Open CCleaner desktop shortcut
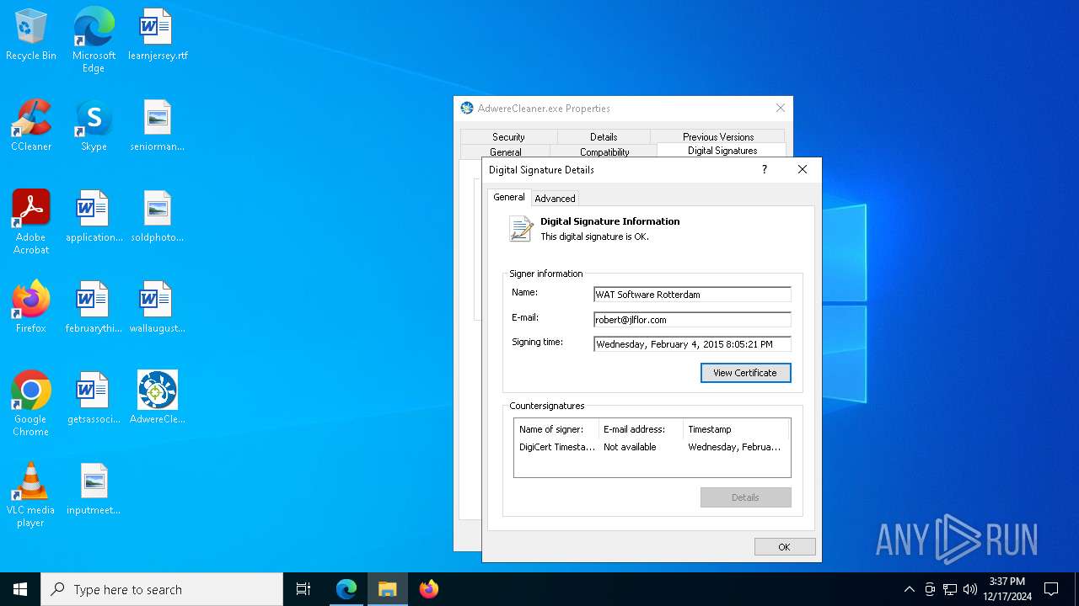The image size is (1079, 606). (31, 125)
